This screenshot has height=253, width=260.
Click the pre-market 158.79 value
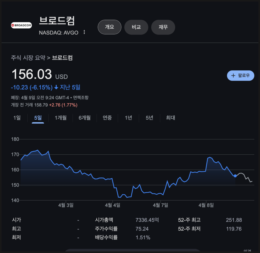[x=41, y=105]
